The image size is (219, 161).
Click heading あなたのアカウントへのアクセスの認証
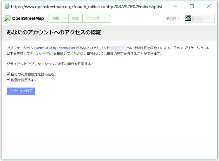click(54, 32)
